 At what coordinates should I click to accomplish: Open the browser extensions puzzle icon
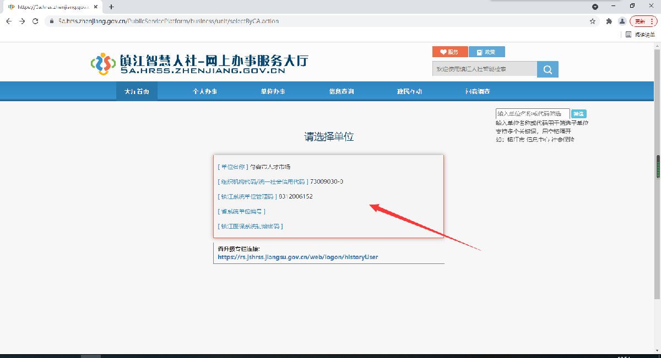[609, 21]
